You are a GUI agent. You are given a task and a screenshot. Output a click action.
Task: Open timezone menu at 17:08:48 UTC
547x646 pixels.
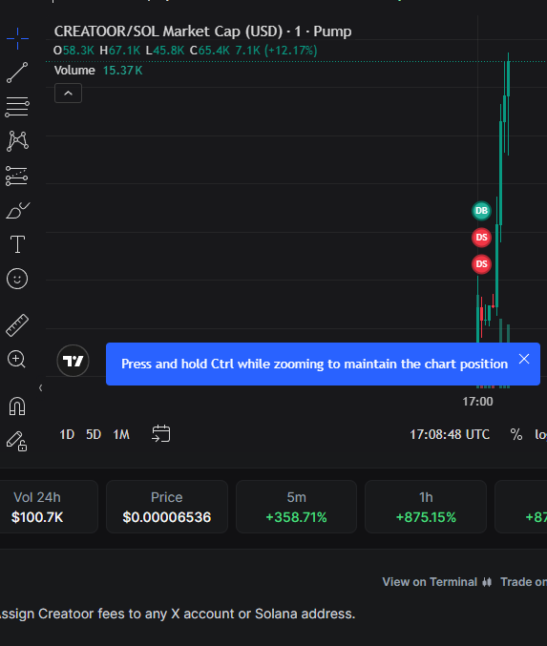click(450, 435)
